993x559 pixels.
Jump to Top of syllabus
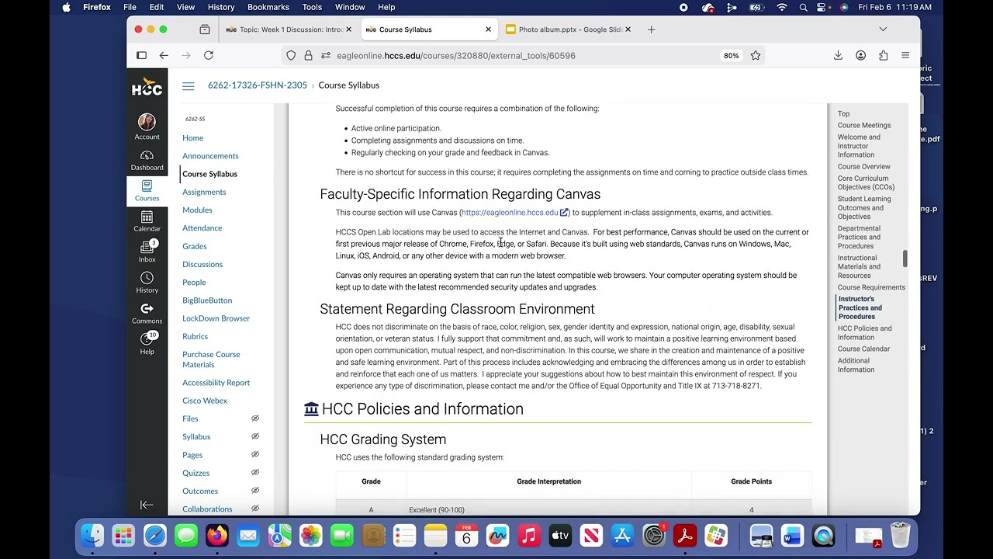(843, 114)
